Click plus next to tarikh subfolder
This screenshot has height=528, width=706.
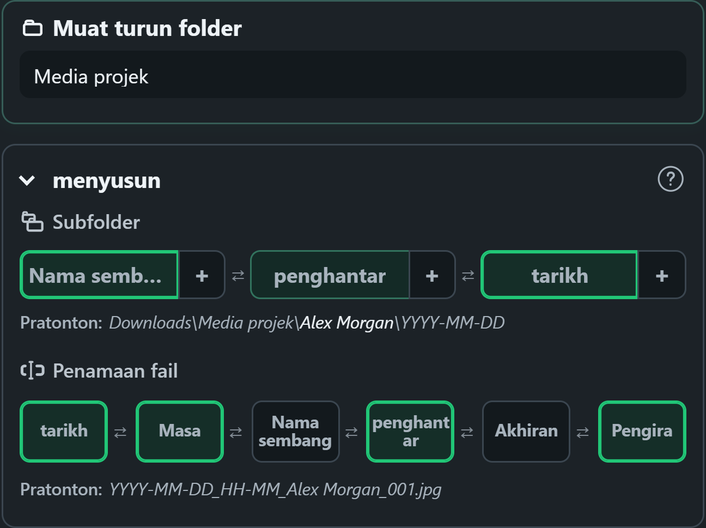tap(662, 275)
